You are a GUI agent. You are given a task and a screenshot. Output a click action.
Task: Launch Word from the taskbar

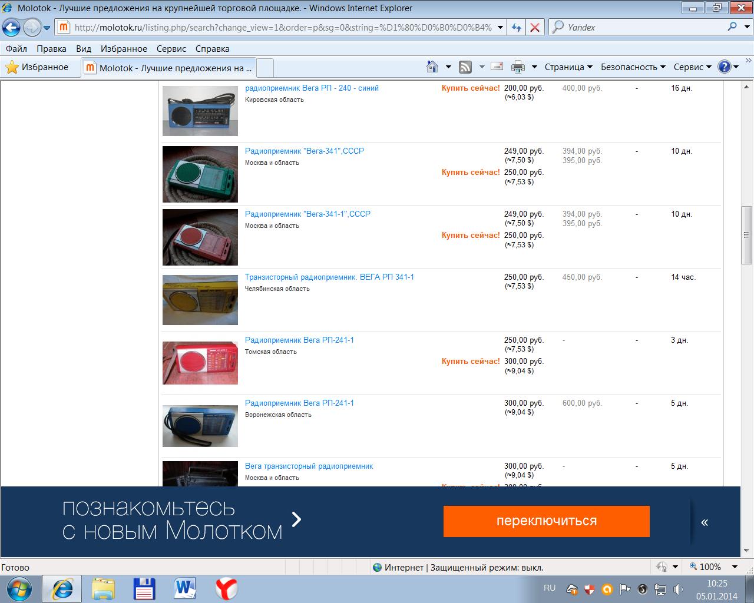click(185, 588)
